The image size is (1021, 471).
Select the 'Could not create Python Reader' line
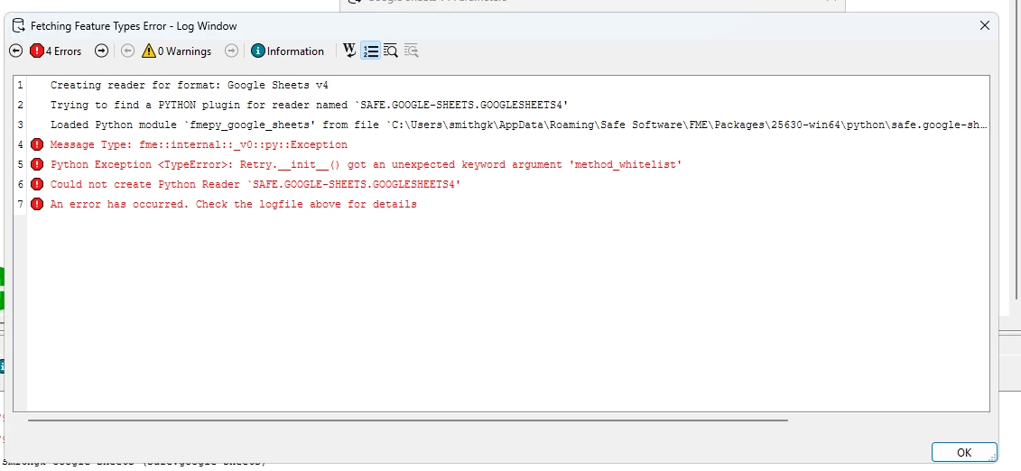pyautogui.click(x=255, y=184)
